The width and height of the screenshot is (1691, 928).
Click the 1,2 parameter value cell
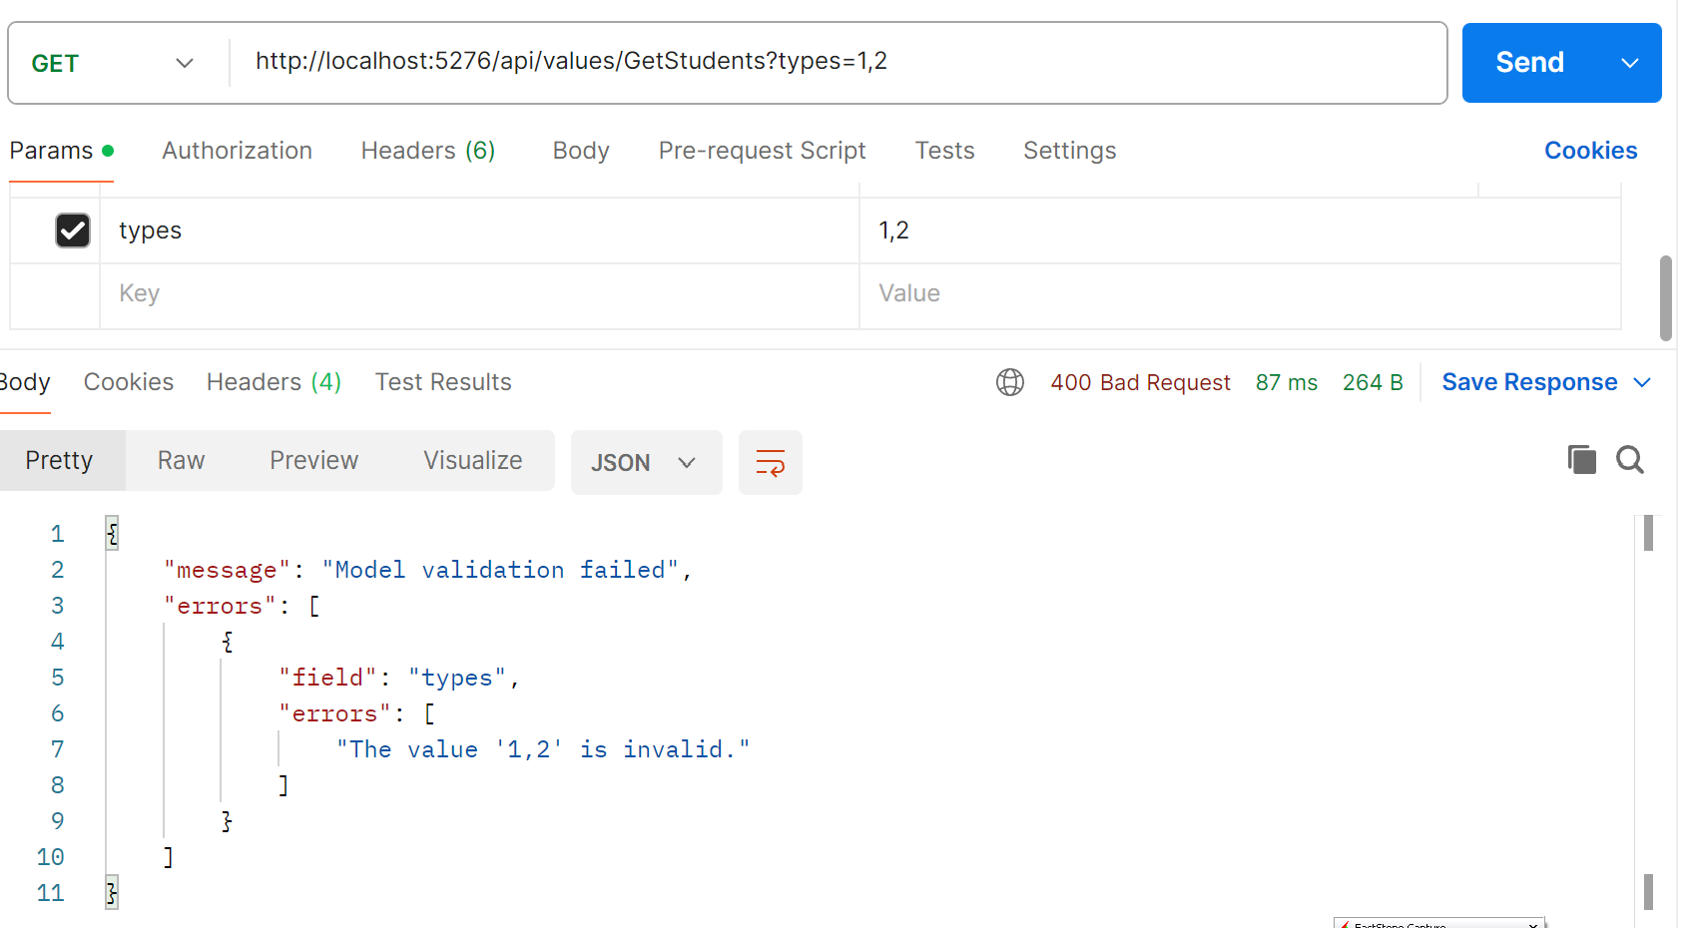(1240, 231)
